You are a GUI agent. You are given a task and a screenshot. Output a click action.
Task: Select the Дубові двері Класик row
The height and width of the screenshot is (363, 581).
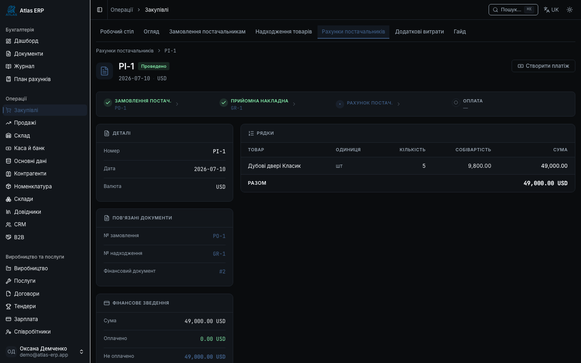(x=408, y=166)
